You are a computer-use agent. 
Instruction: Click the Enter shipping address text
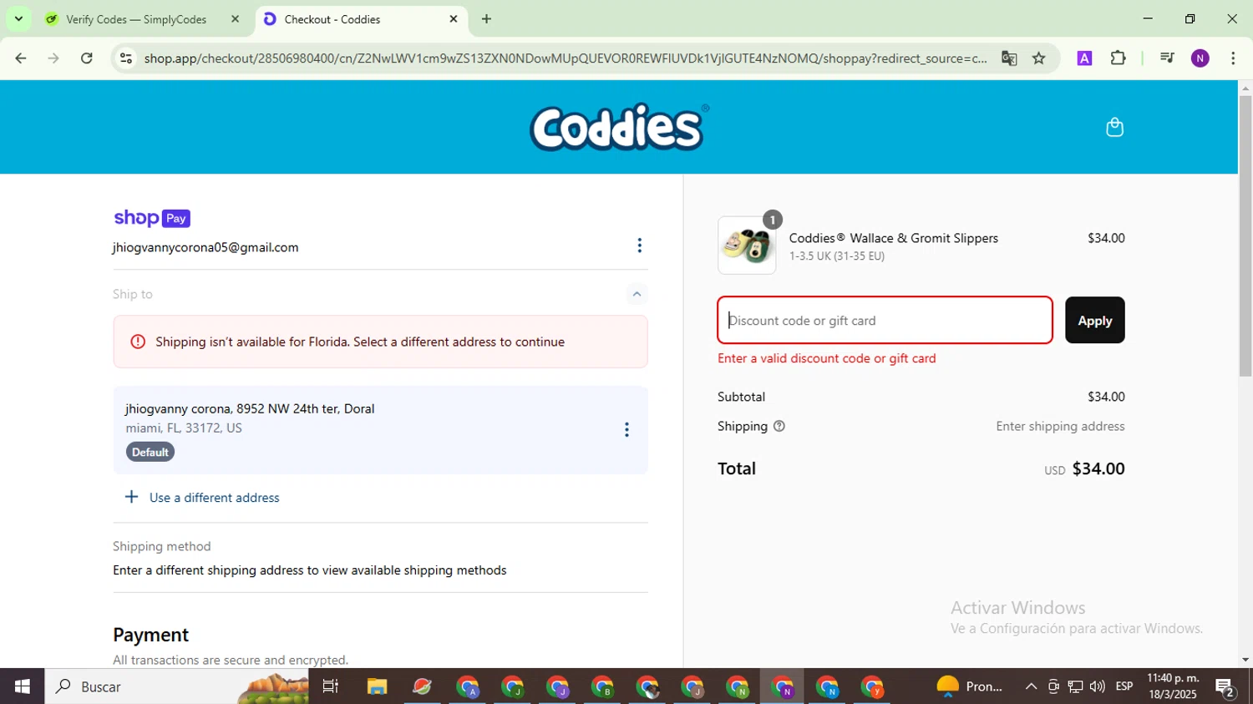[1060, 426]
